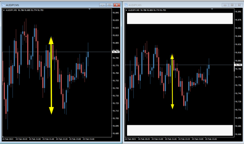Click the right AUDJPY window chart icon
Viewport: 244px width, 144px height.
pos(126,5)
